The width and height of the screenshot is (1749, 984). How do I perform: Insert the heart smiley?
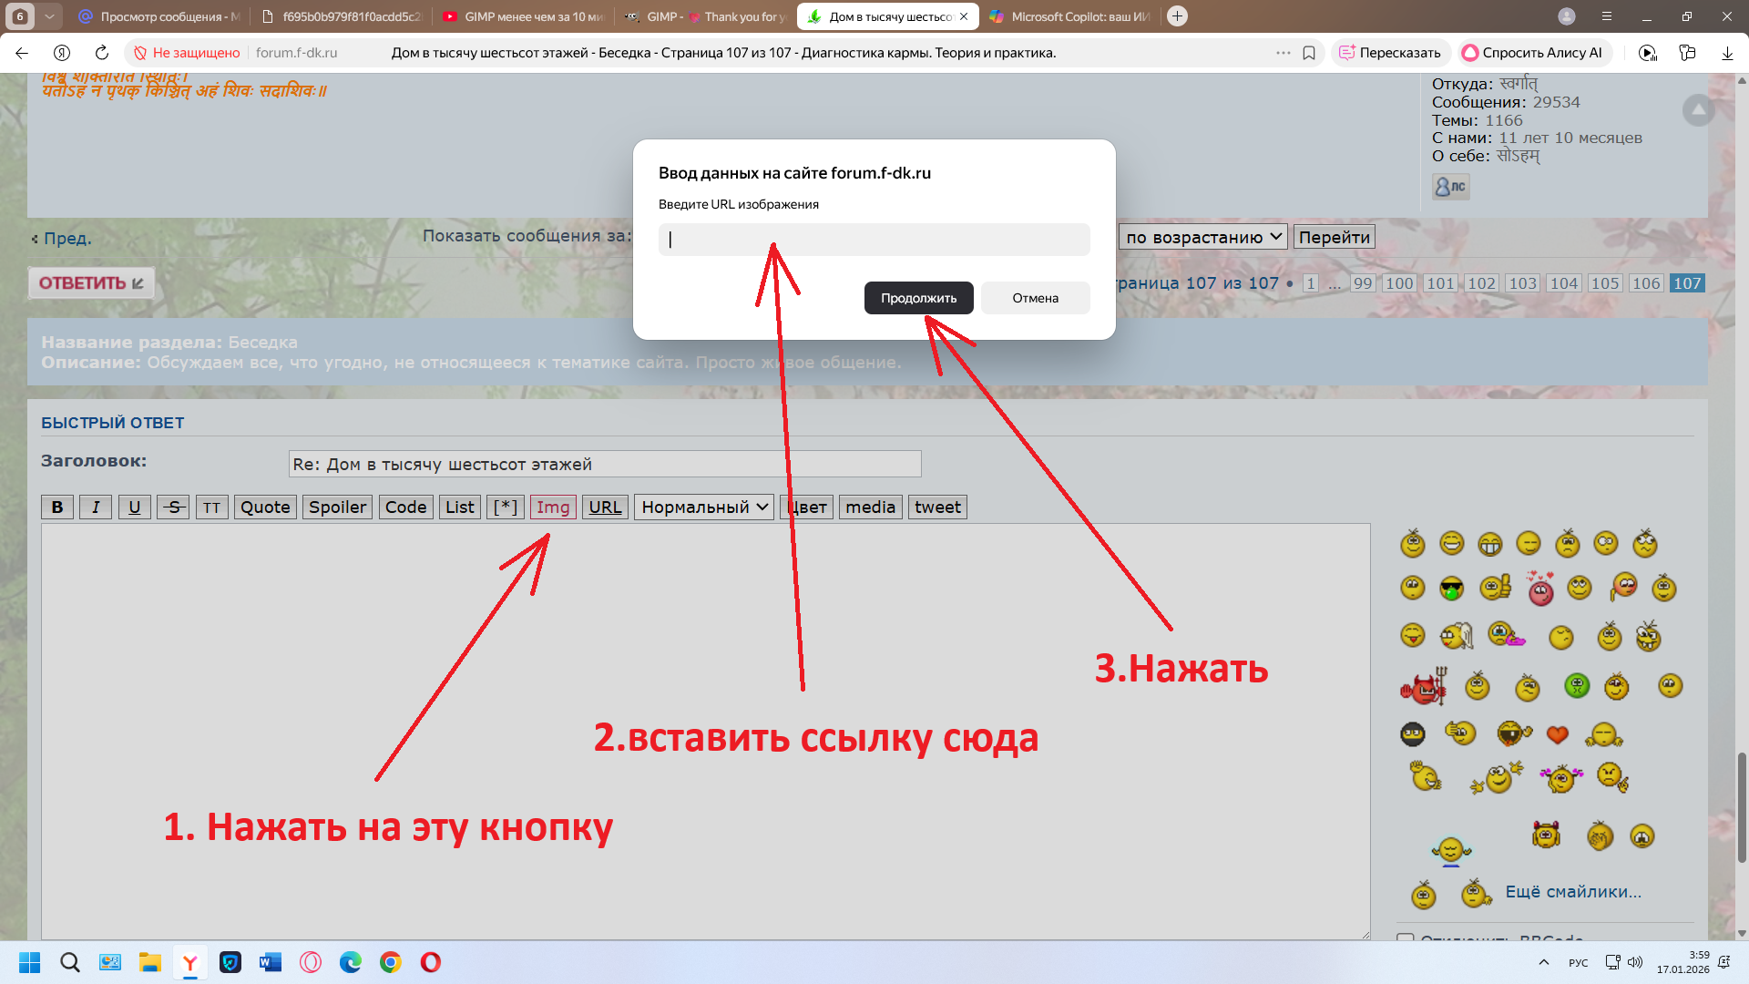pyautogui.click(x=1559, y=734)
